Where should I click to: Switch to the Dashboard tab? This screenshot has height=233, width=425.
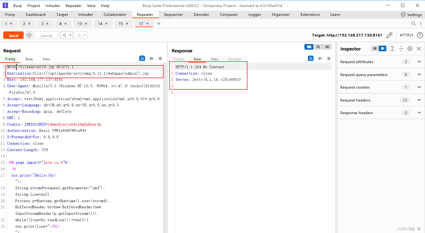click(x=35, y=14)
